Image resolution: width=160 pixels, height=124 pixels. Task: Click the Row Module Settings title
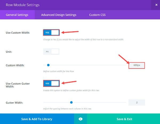click(x=23, y=5)
